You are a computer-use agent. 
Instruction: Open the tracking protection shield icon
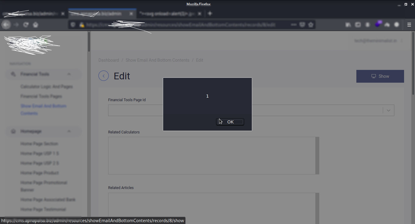point(73,25)
